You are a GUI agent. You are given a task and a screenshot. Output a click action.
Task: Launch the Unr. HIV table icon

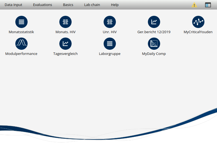[x=110, y=22]
